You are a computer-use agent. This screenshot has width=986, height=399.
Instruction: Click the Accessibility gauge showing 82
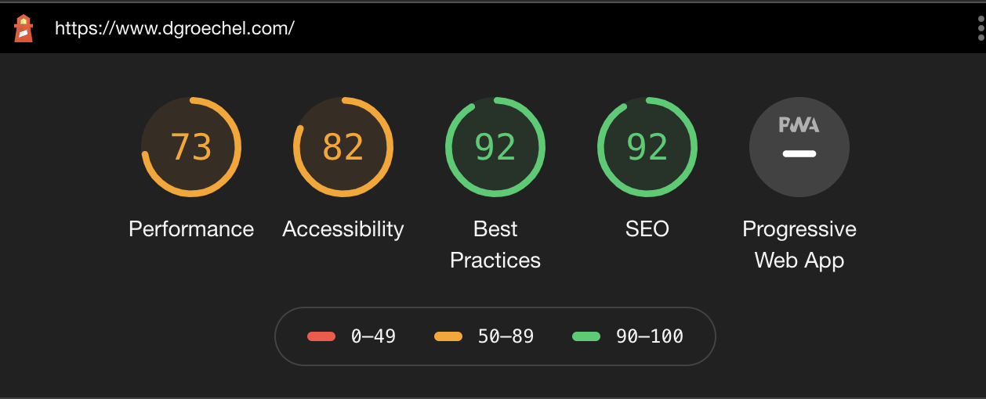(343, 147)
